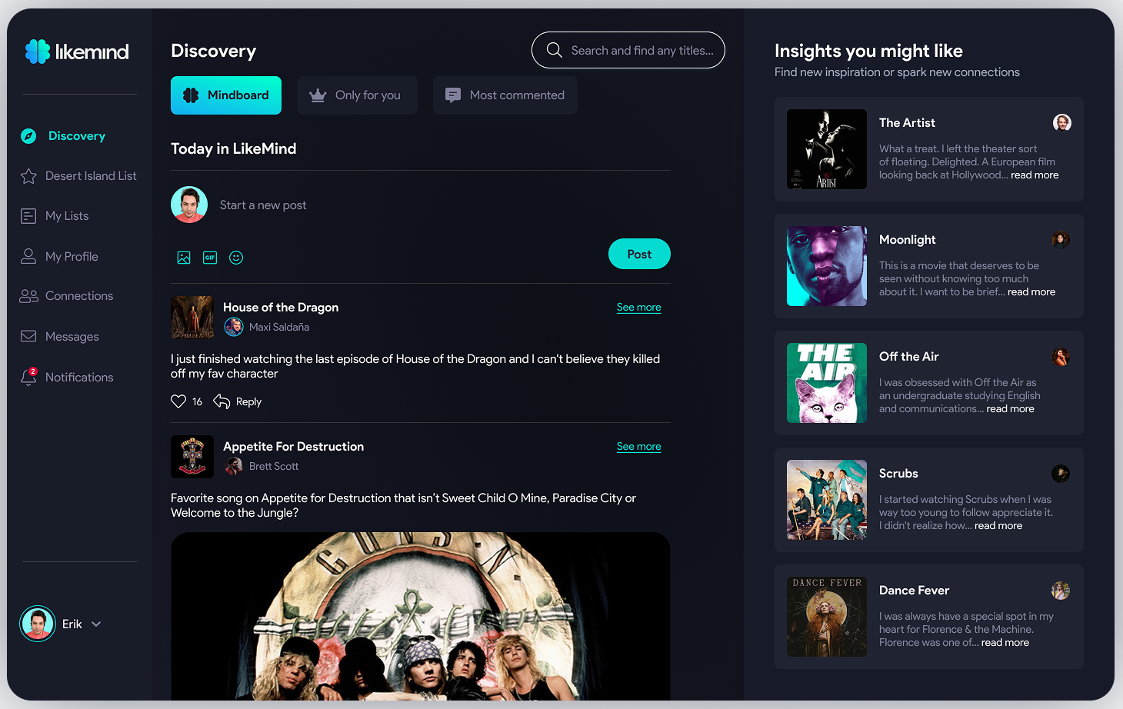Click the GIF icon in the post composer
This screenshot has width=1123, height=709.
[x=210, y=258]
